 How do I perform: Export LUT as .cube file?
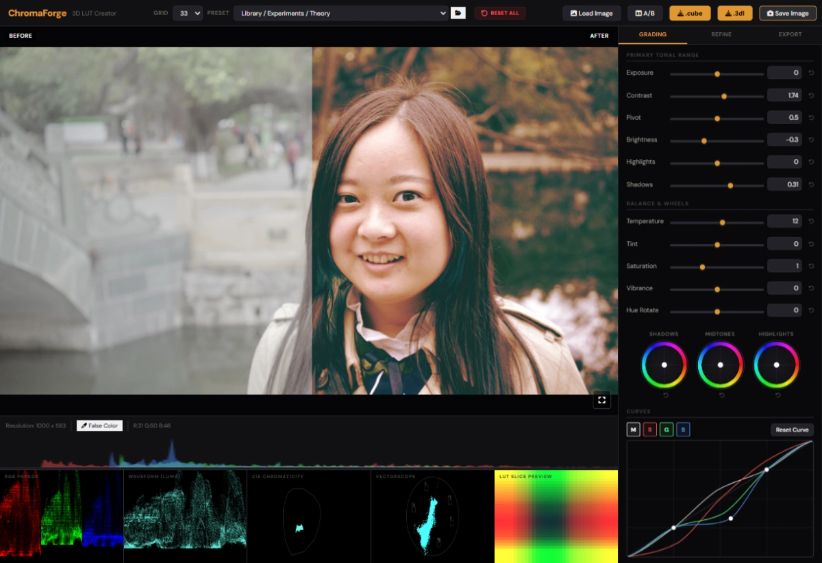pyautogui.click(x=690, y=13)
